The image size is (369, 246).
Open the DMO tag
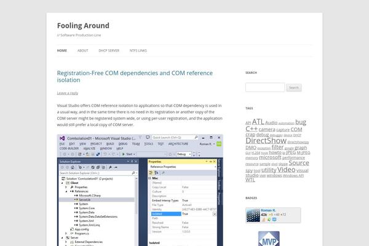pos(251,148)
